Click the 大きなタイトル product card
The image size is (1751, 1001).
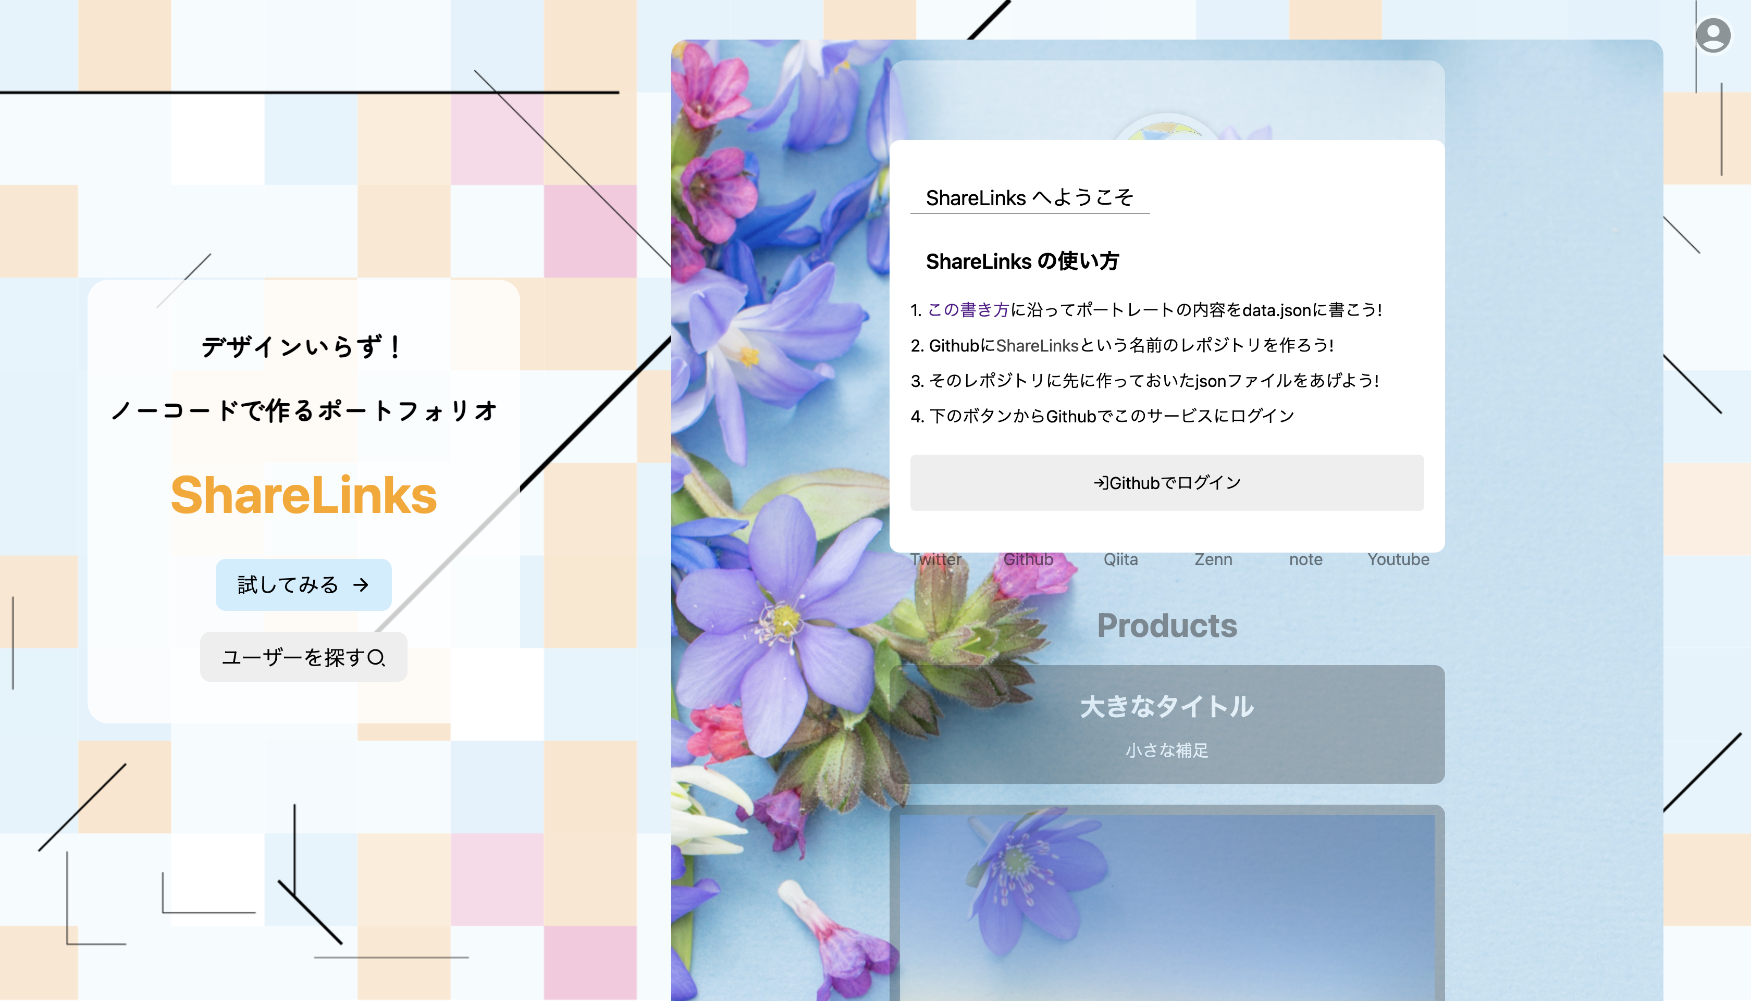pos(1166,724)
